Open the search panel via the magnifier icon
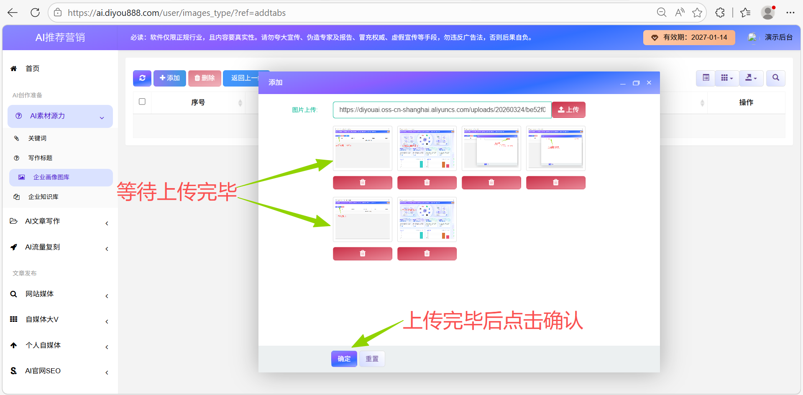803x395 pixels. tap(775, 78)
